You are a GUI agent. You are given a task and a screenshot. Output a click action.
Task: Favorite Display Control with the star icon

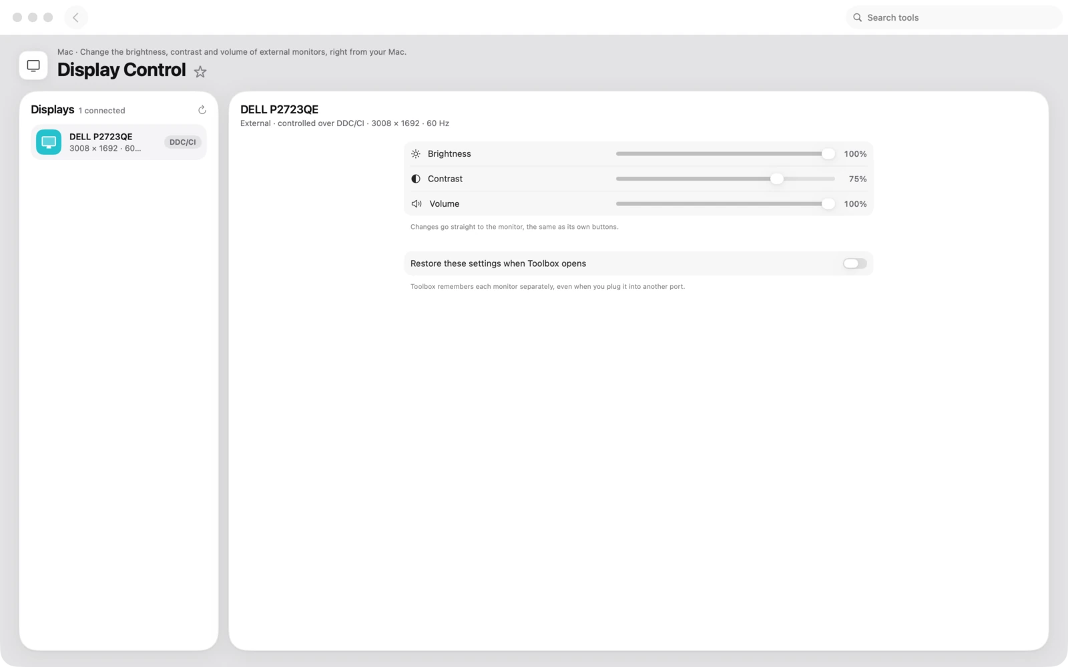[x=200, y=71]
